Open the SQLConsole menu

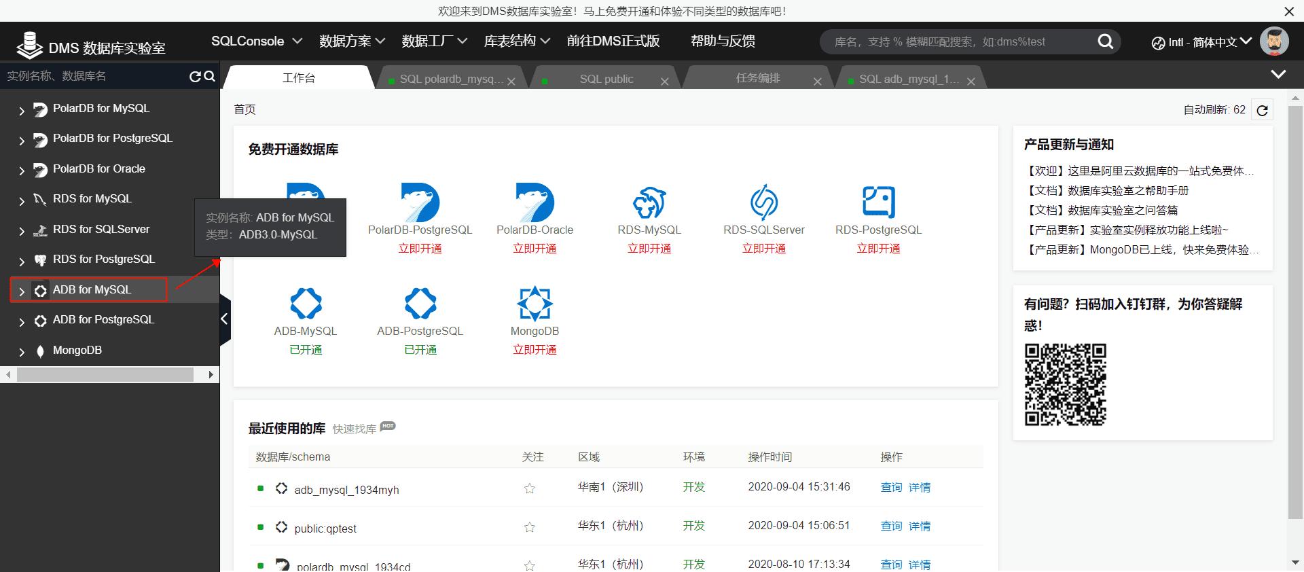point(257,41)
